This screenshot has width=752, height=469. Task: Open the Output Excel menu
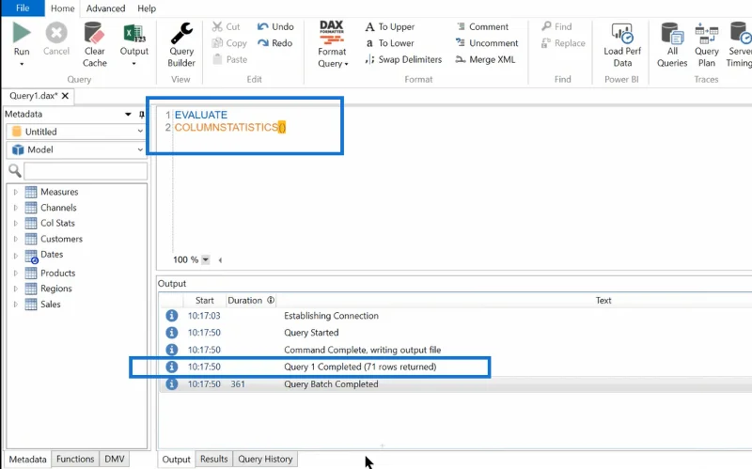(133, 44)
